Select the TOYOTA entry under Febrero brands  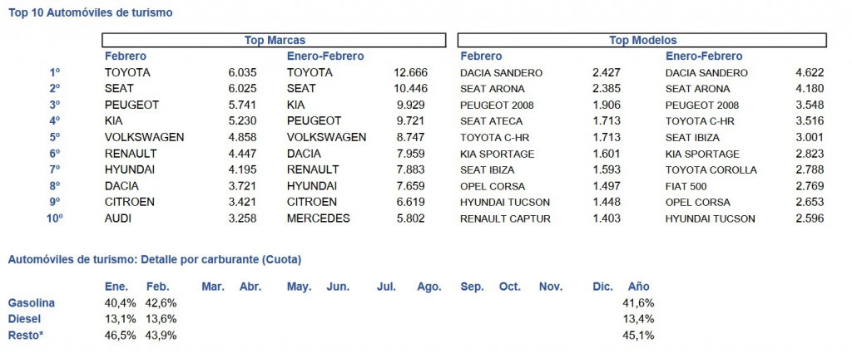(127, 73)
